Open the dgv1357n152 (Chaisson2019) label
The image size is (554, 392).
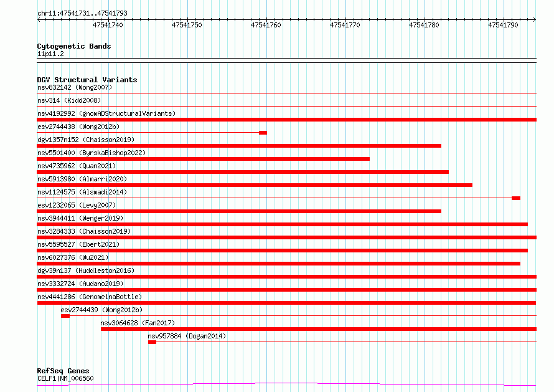click(86, 140)
